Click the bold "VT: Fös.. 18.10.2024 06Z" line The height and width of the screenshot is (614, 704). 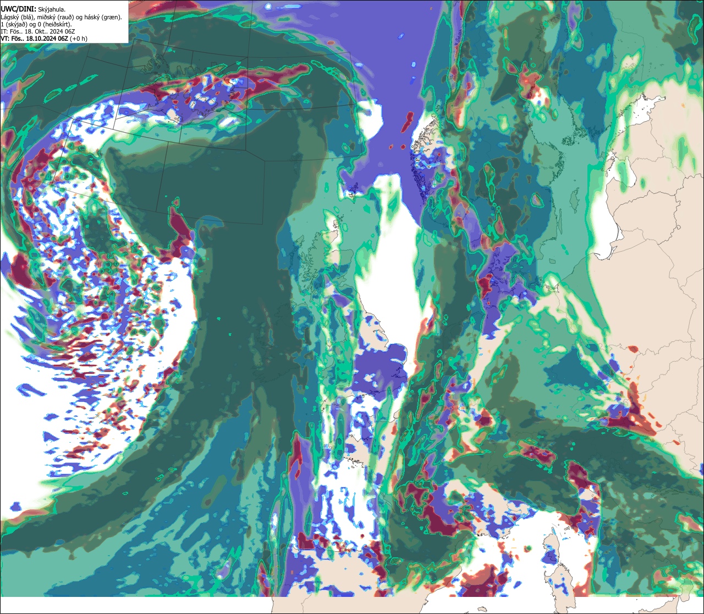43,39
